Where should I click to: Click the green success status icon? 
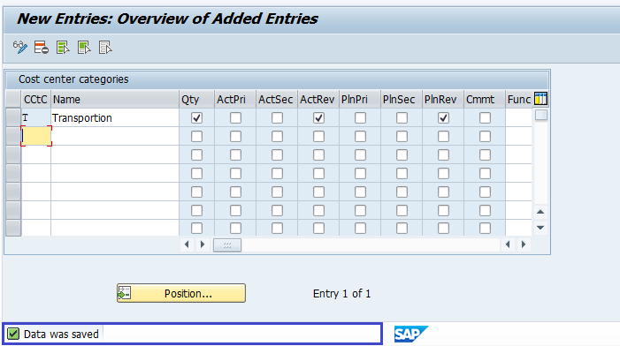(13, 334)
